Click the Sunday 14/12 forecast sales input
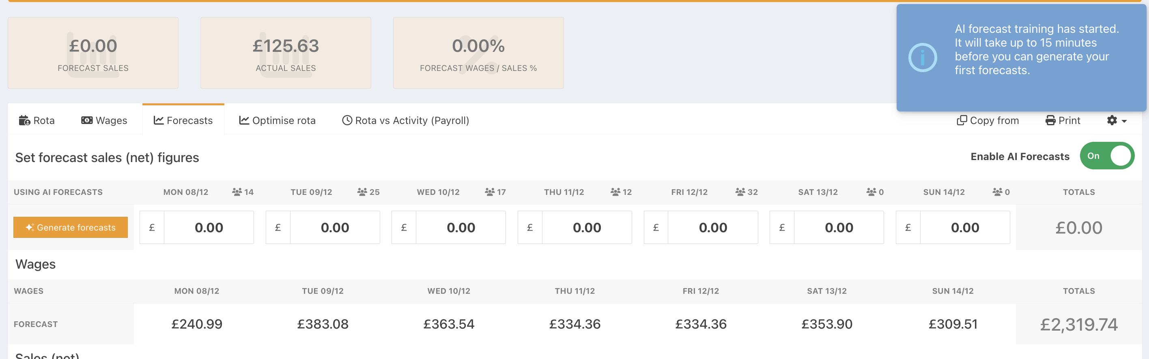1149x359 pixels. (965, 228)
